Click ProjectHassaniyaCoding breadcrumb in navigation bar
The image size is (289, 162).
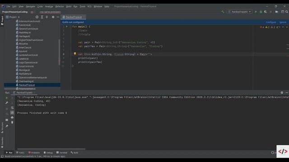tap(15, 12)
